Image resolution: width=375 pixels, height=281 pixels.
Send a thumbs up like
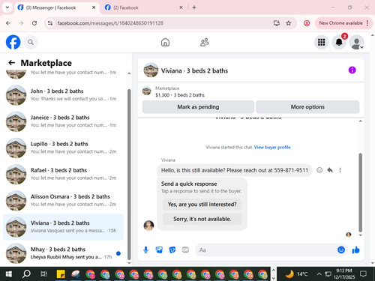(x=355, y=250)
